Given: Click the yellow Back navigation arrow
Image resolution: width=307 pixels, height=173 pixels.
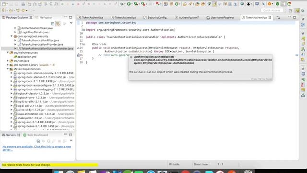Looking at the screenshot, I should point(24,10).
